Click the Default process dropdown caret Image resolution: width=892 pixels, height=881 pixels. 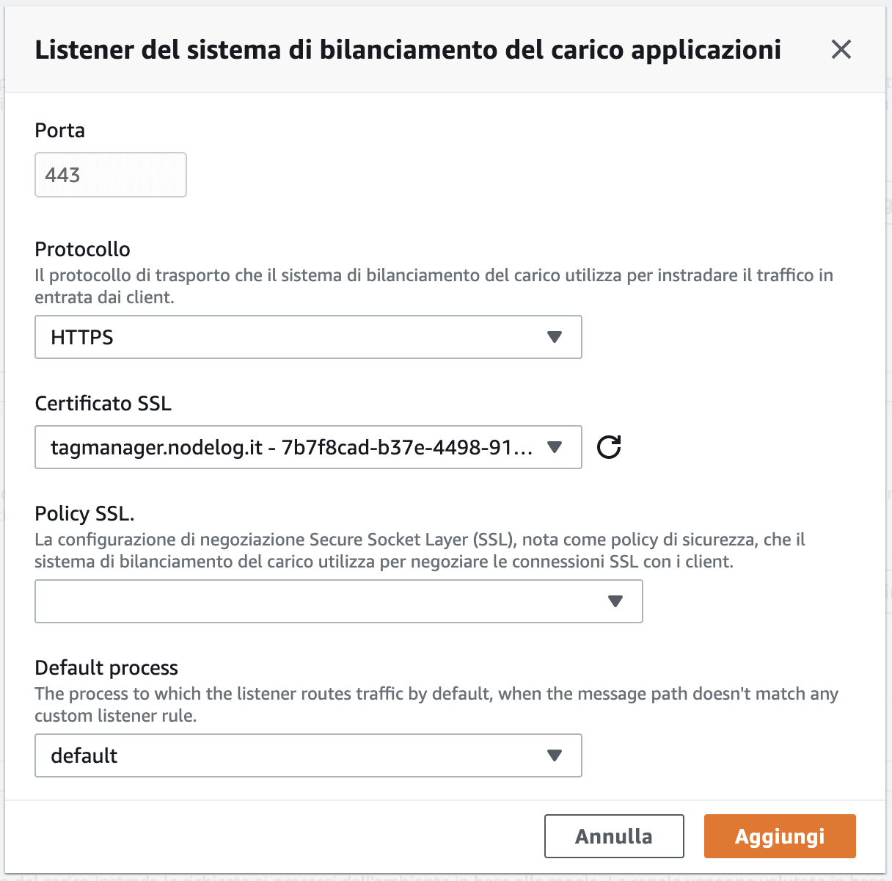[555, 755]
